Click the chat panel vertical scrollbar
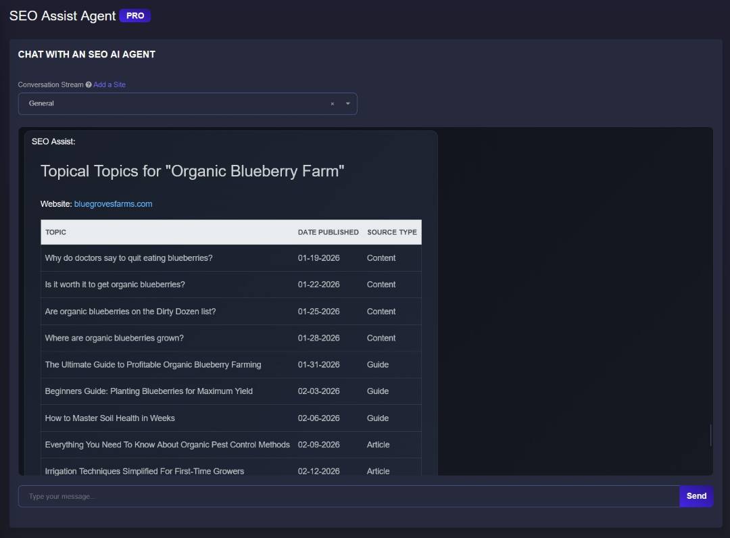The height and width of the screenshot is (538, 730). (x=710, y=435)
